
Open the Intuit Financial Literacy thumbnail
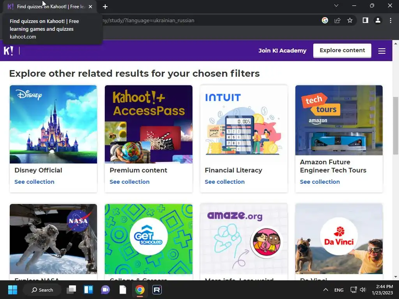tap(244, 124)
